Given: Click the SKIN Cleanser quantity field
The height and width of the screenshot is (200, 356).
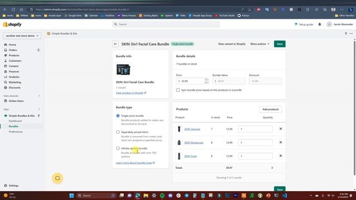Looking at the screenshot, I should [x=255, y=129].
